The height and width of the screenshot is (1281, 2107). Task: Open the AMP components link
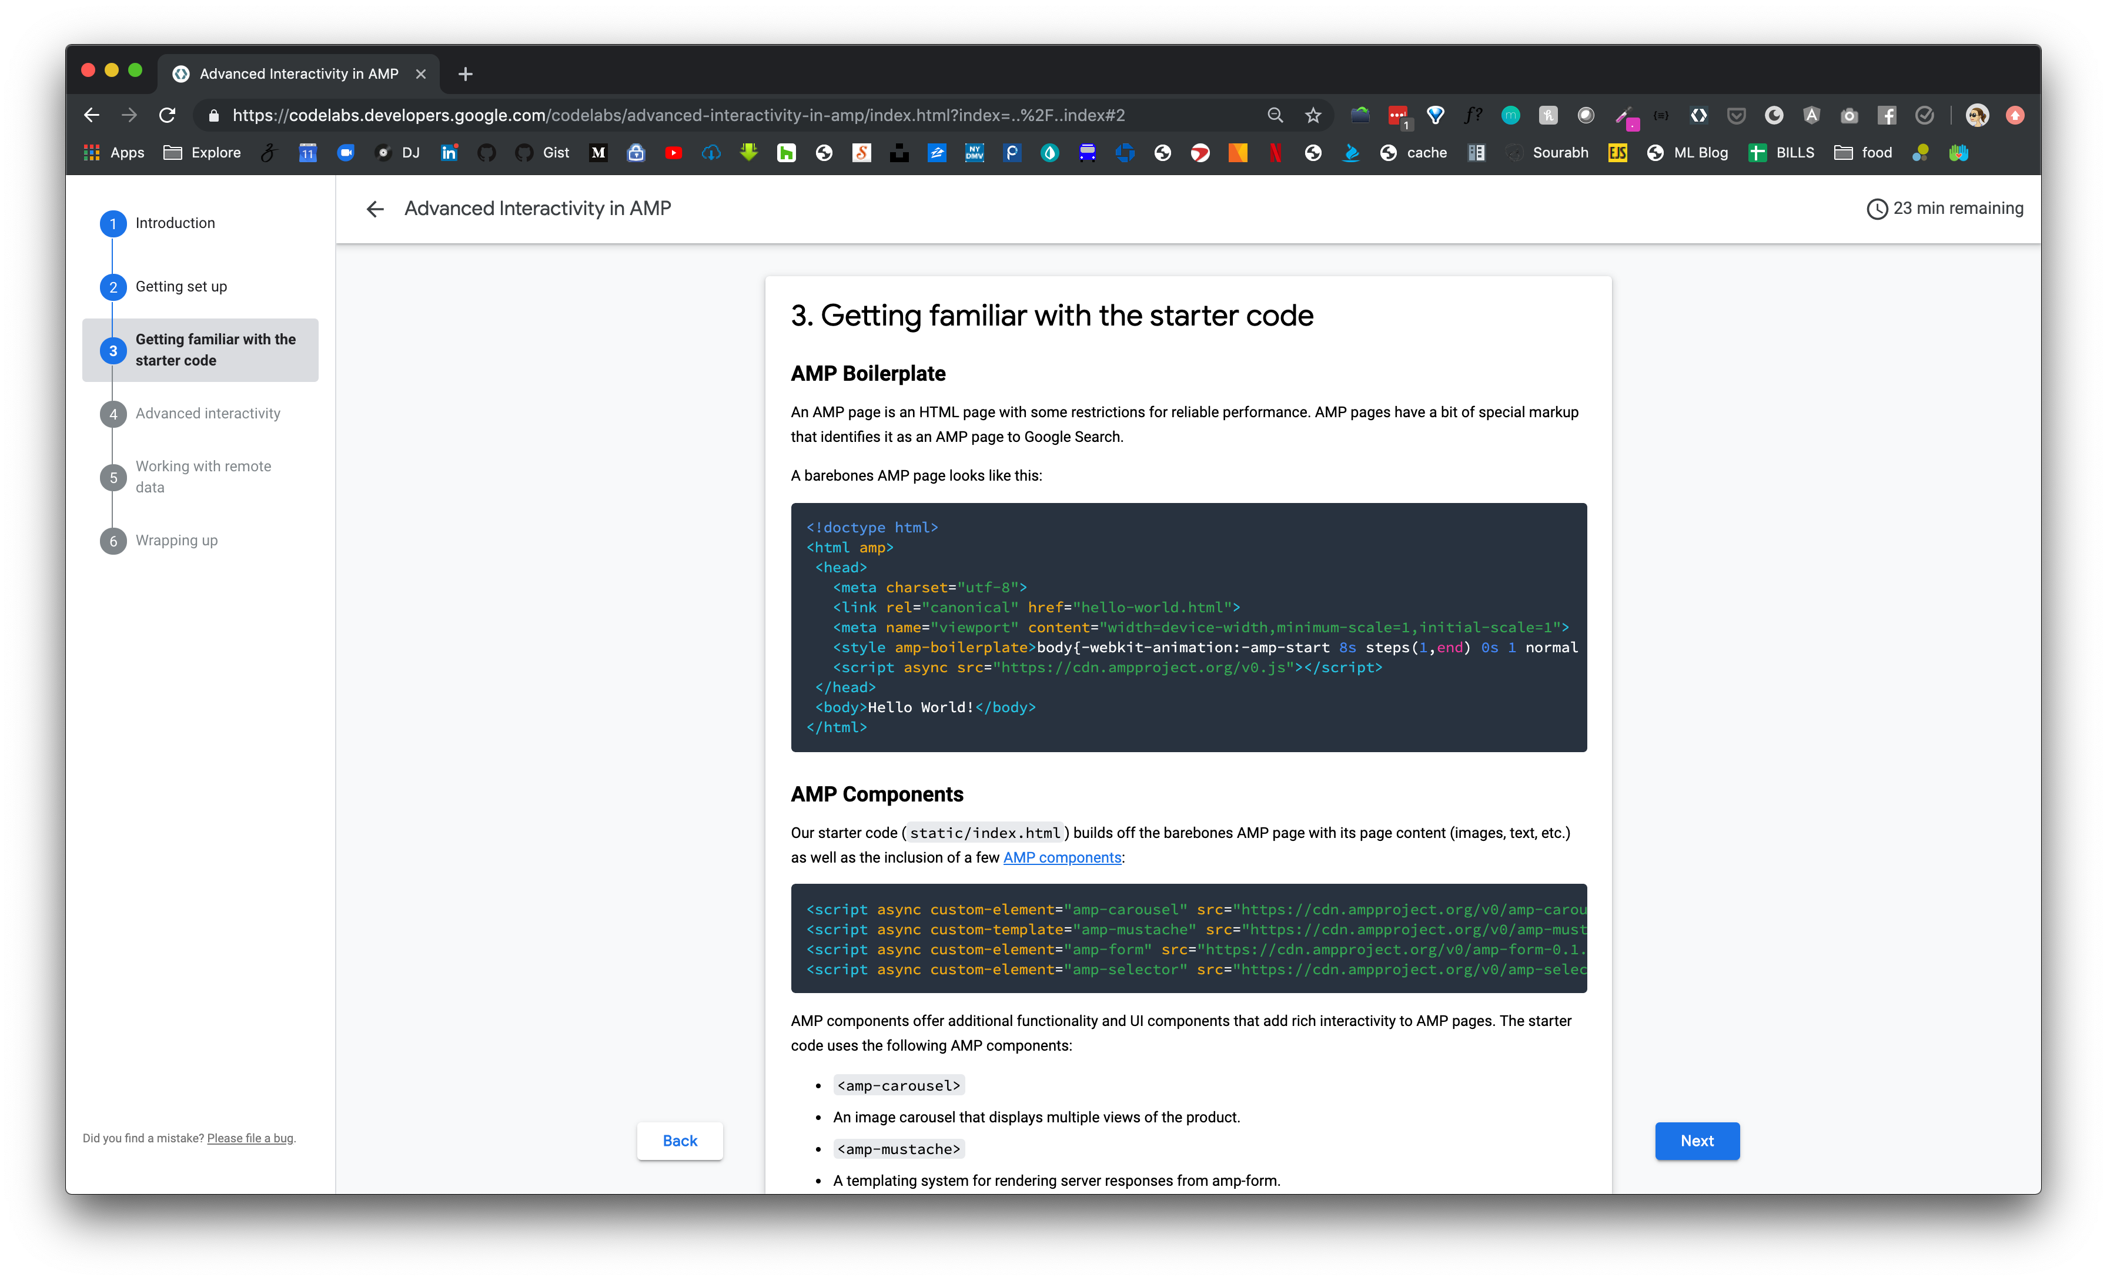click(1062, 858)
